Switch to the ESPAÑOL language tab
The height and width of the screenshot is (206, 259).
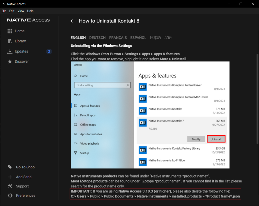point(138,38)
